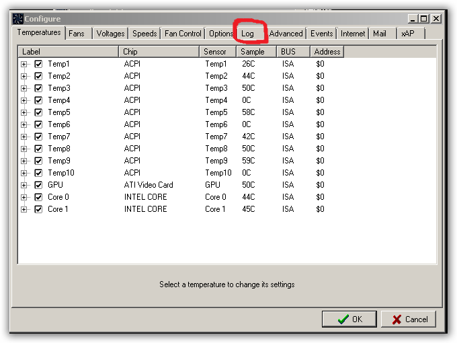Uncheck the Temp8 checkbox
The image size is (457, 343).
coord(38,149)
